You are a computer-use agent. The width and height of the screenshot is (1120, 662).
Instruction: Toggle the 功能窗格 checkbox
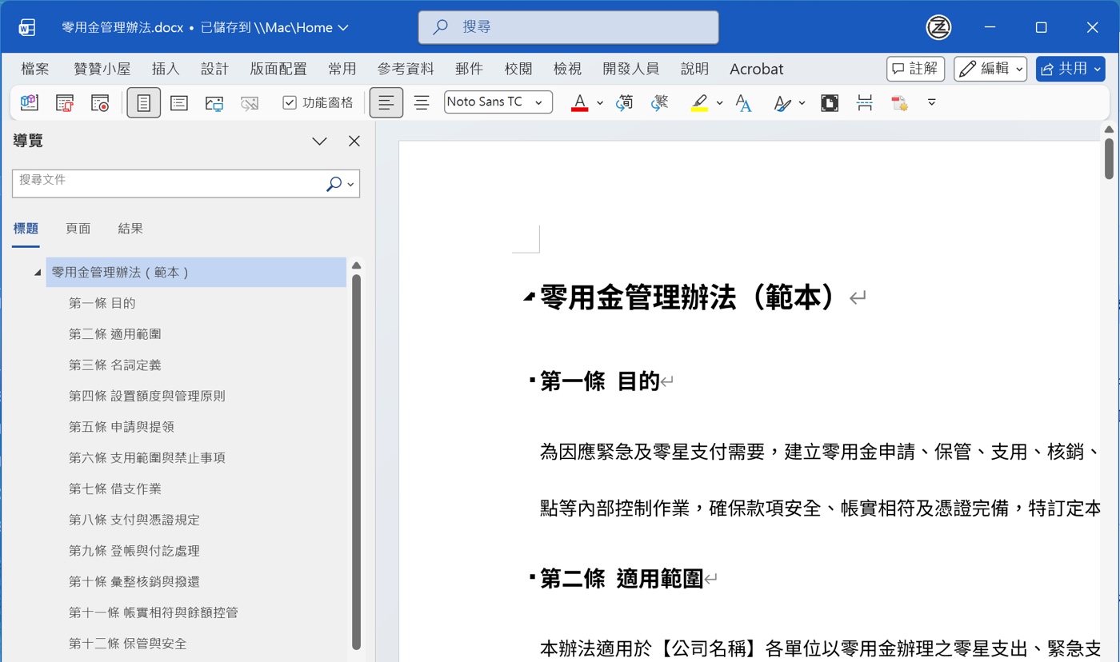click(290, 102)
